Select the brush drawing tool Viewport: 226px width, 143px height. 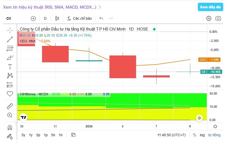pos(10,58)
